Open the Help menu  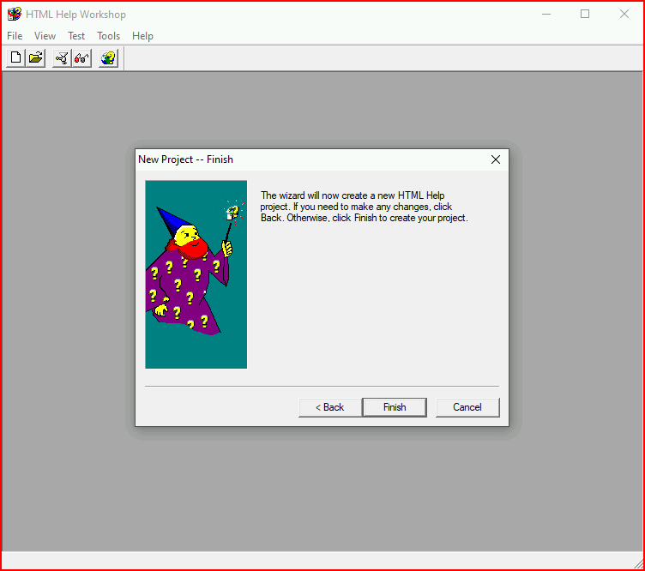coord(142,36)
